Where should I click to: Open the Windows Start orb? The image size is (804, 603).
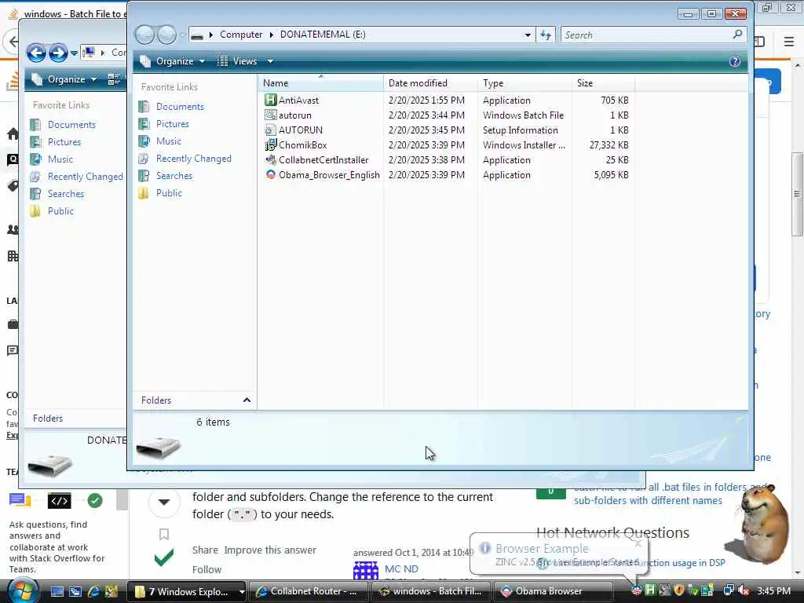(x=21, y=590)
